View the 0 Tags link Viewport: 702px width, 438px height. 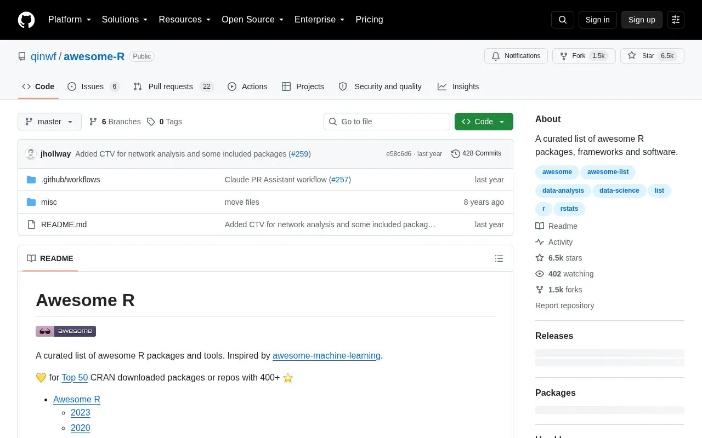pos(165,122)
